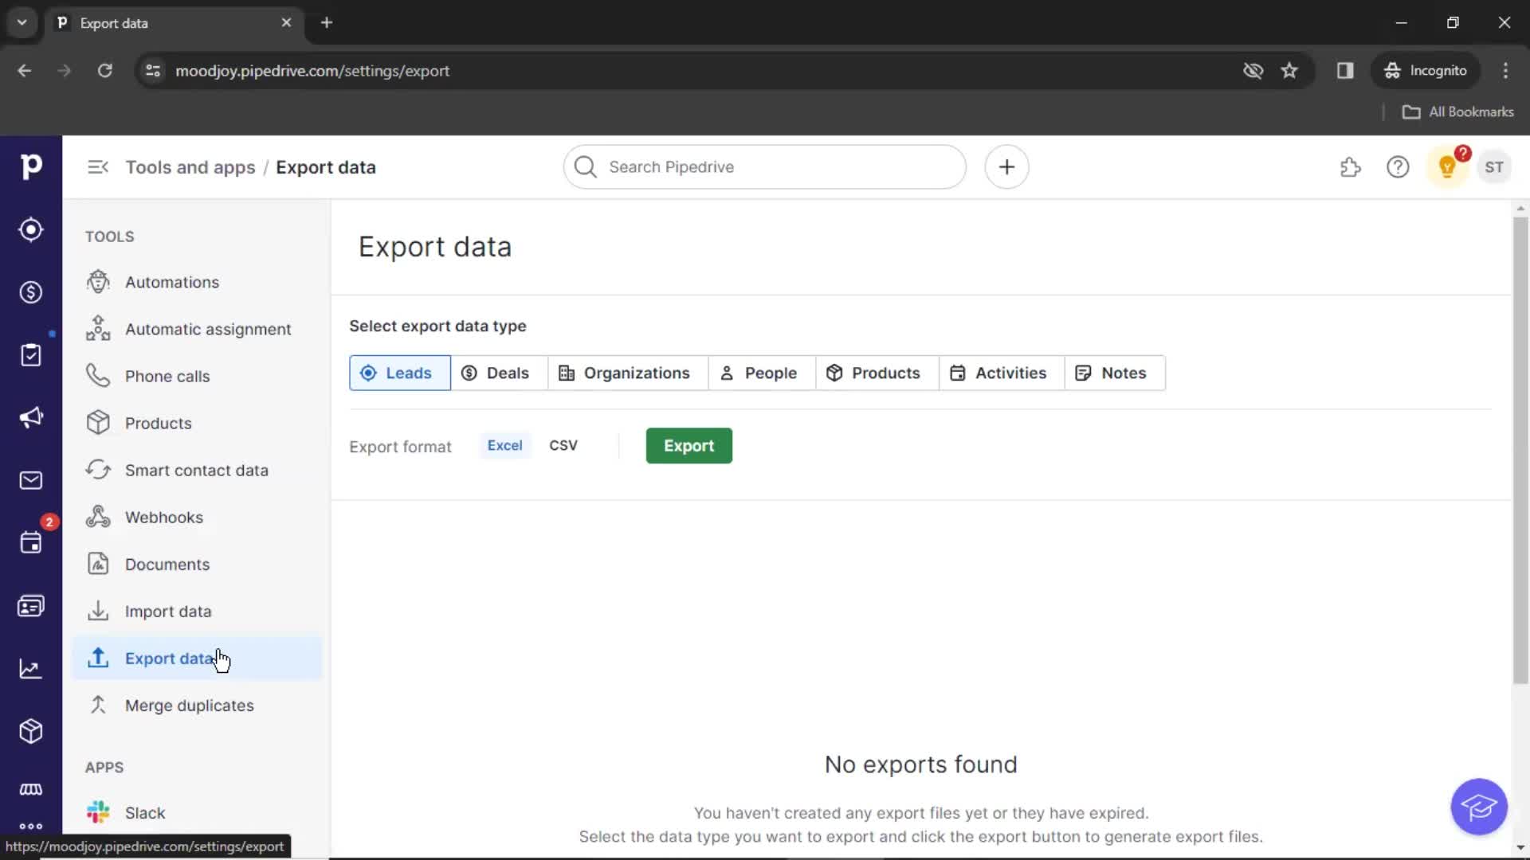The height and width of the screenshot is (860, 1530).
Task: Click the Export button
Action: click(x=688, y=445)
